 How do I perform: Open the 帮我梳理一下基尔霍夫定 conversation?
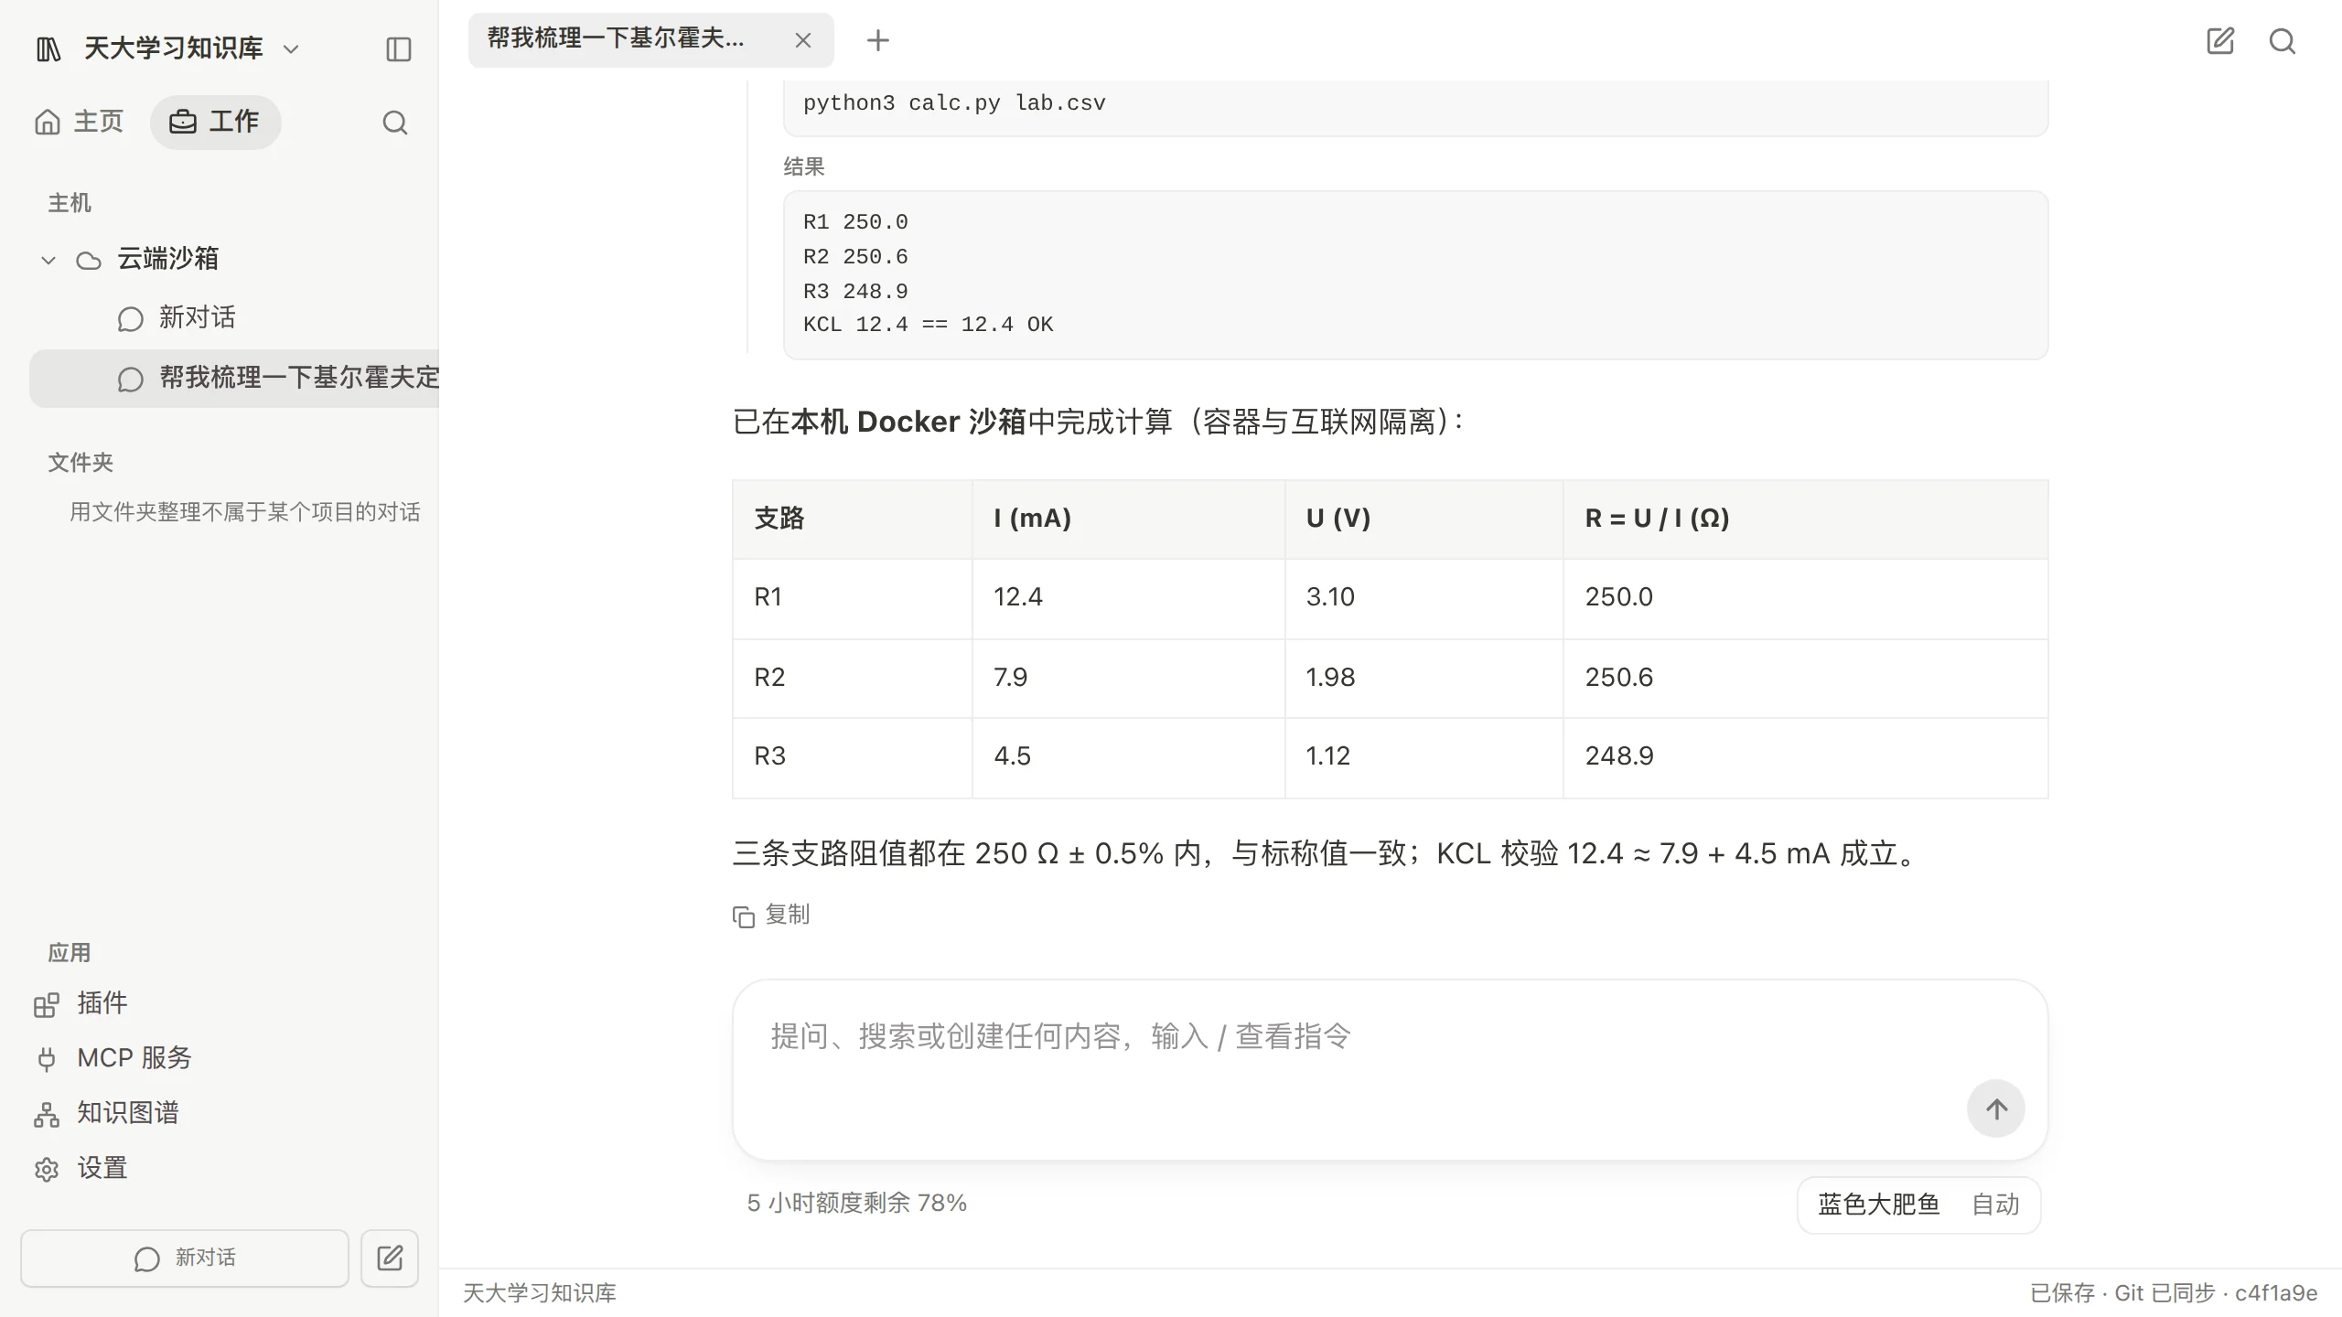234,378
